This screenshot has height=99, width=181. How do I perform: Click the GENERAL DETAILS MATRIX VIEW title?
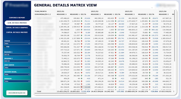65,5
